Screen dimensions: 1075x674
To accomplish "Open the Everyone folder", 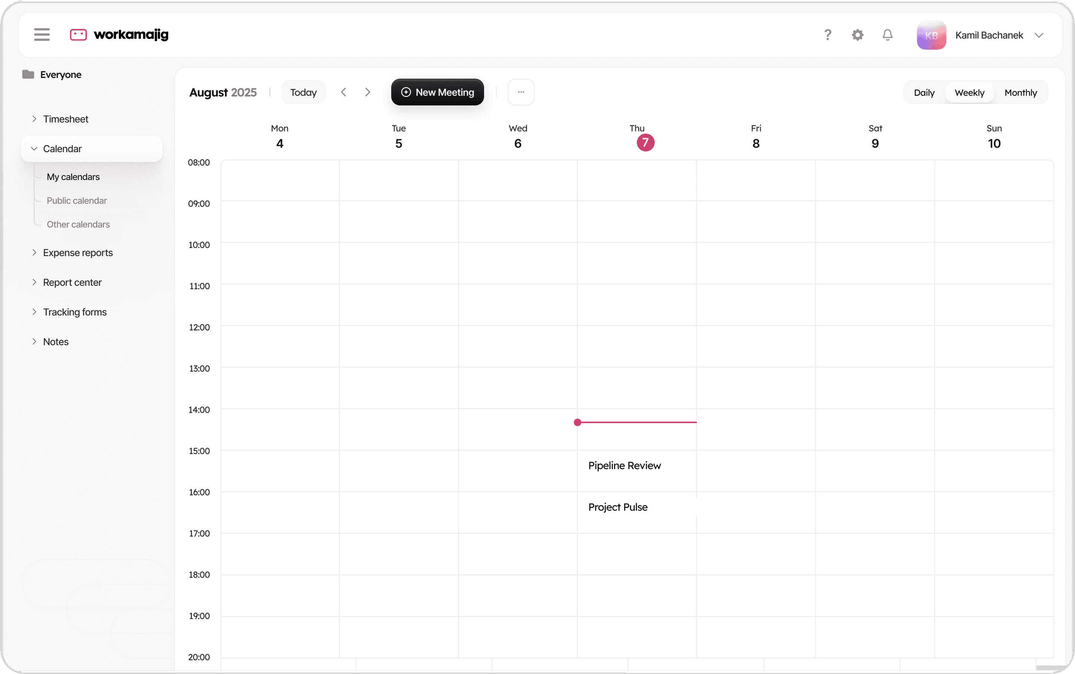I will coord(52,75).
